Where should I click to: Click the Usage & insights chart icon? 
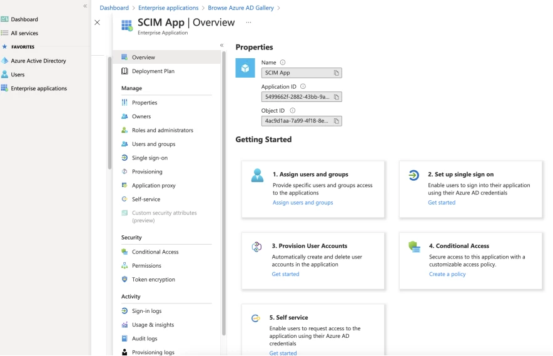124,325
